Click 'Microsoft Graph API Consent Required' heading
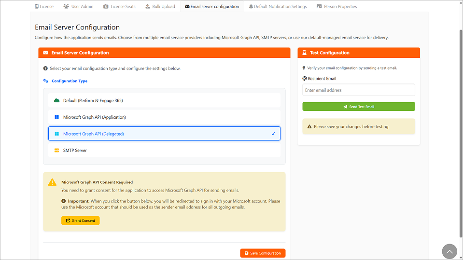 pyautogui.click(x=97, y=182)
